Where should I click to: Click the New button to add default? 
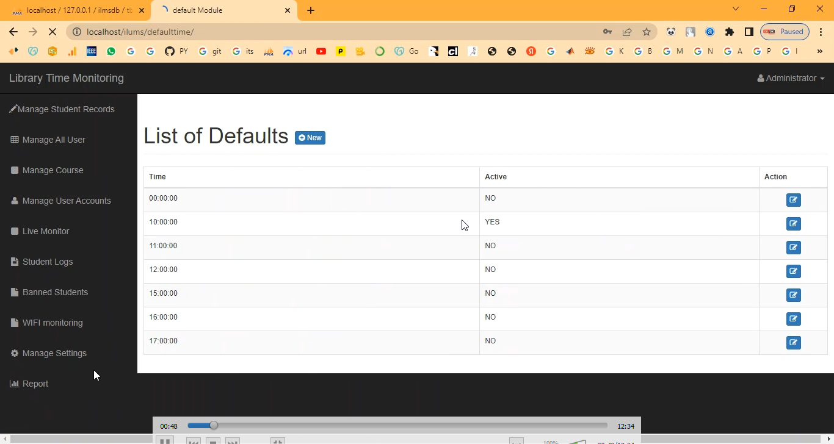click(310, 138)
